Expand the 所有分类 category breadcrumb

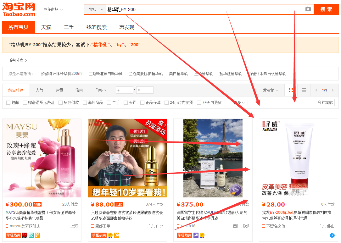pyautogui.click(x=18, y=60)
